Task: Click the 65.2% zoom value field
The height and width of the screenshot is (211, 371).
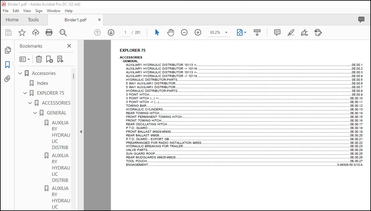Action: tap(215, 32)
